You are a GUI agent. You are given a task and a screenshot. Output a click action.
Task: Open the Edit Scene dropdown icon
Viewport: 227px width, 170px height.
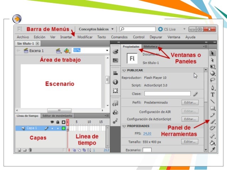pyautogui.click(x=59, y=51)
